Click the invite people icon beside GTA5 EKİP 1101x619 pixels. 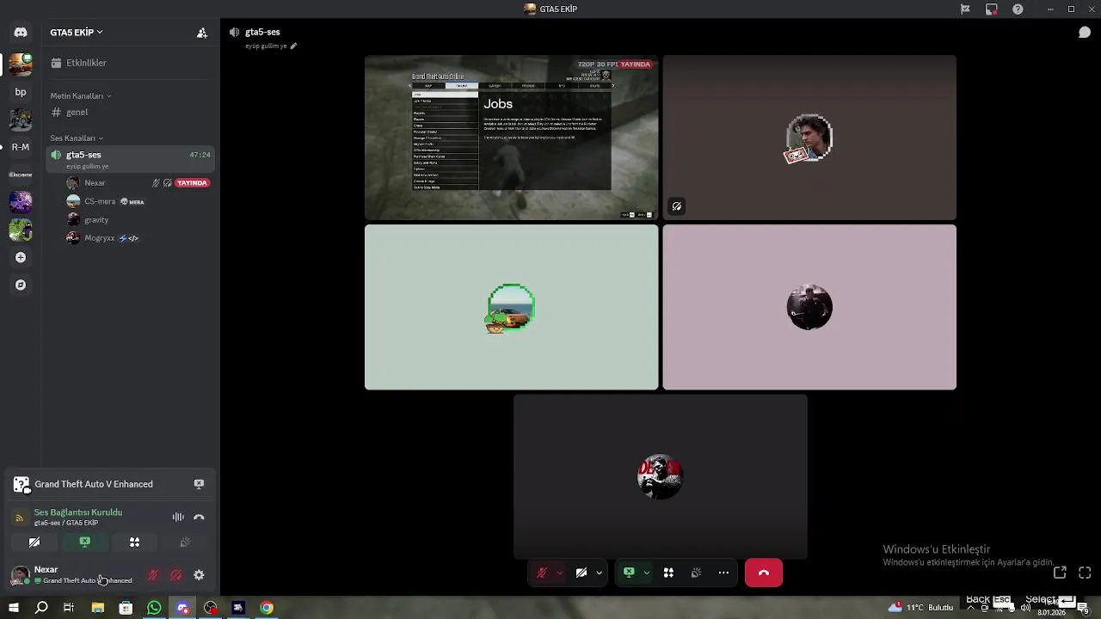(201, 33)
